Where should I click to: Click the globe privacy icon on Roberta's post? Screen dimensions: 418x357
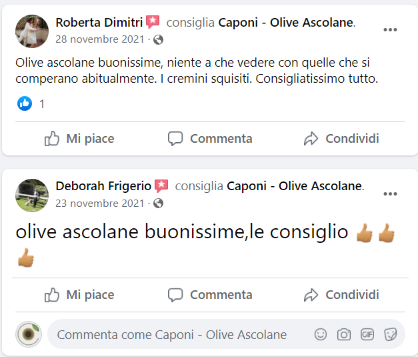click(x=159, y=39)
